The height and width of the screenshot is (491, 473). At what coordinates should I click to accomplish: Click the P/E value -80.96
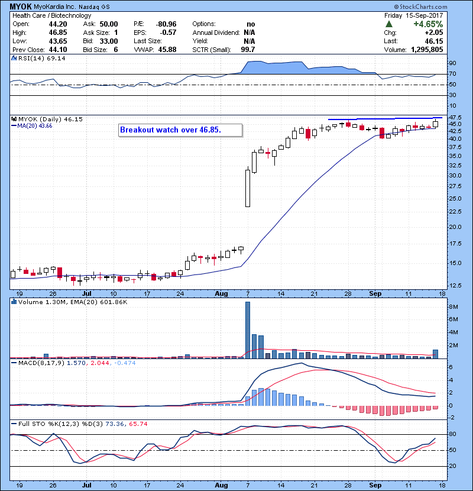(166, 24)
